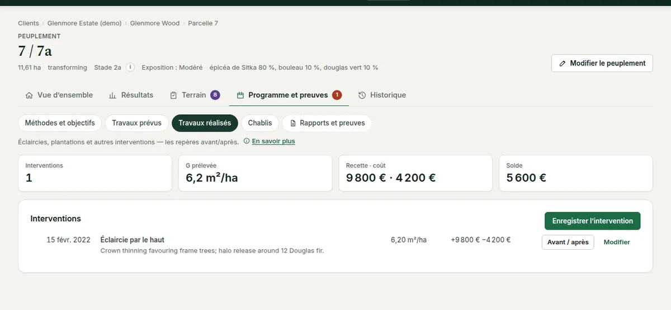Click the info icon next to Stade 2a
This screenshot has width=671, height=310.
pyautogui.click(x=130, y=67)
